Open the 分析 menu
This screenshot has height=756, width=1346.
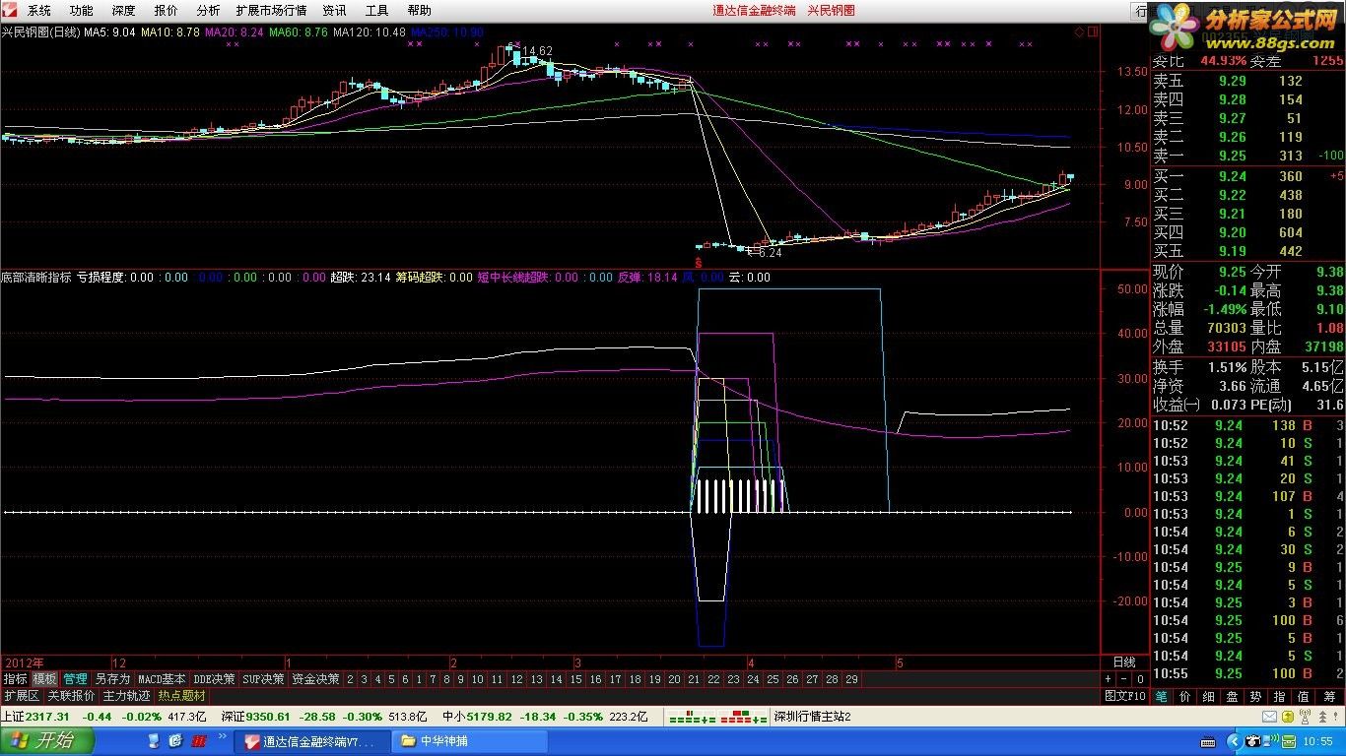208,10
